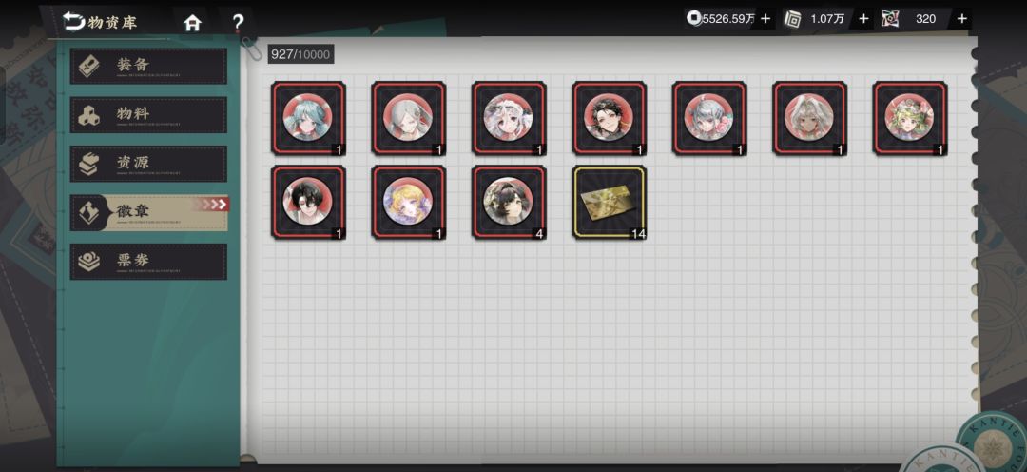
Task: Click the 资源 tab's stacked icon
Action: 89,164
